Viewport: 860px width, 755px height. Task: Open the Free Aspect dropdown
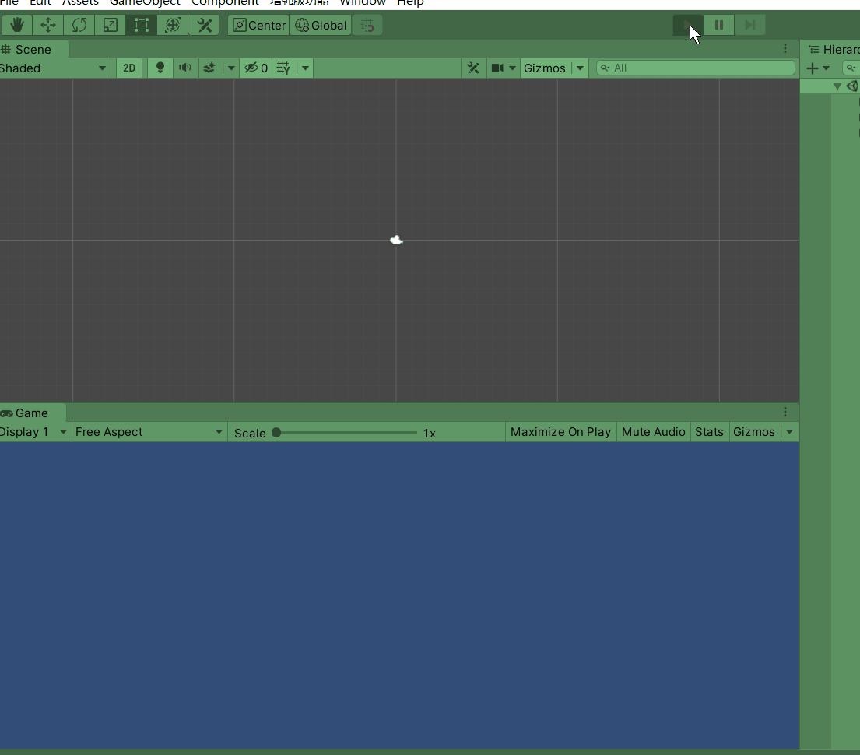click(149, 432)
